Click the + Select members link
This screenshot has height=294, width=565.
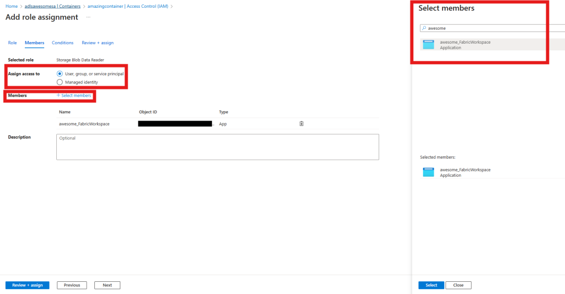73,96
